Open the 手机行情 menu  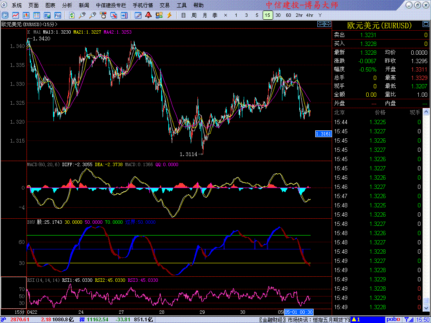(x=143, y=5)
